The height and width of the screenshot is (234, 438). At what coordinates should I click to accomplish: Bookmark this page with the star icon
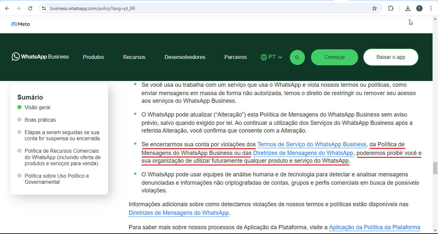pos(375,8)
